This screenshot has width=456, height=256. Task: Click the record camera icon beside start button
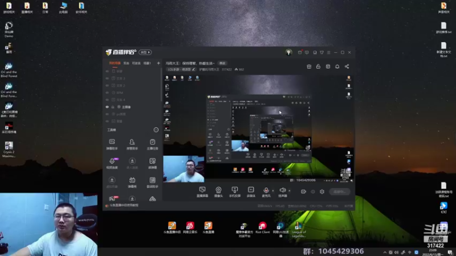tap(303, 192)
